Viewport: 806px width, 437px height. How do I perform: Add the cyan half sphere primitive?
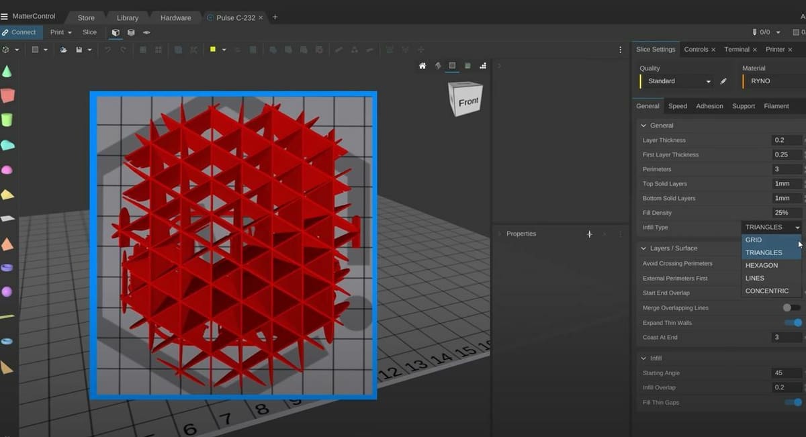7,145
